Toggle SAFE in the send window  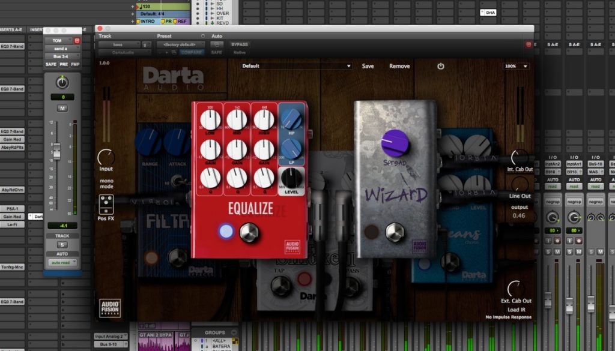[x=50, y=64]
